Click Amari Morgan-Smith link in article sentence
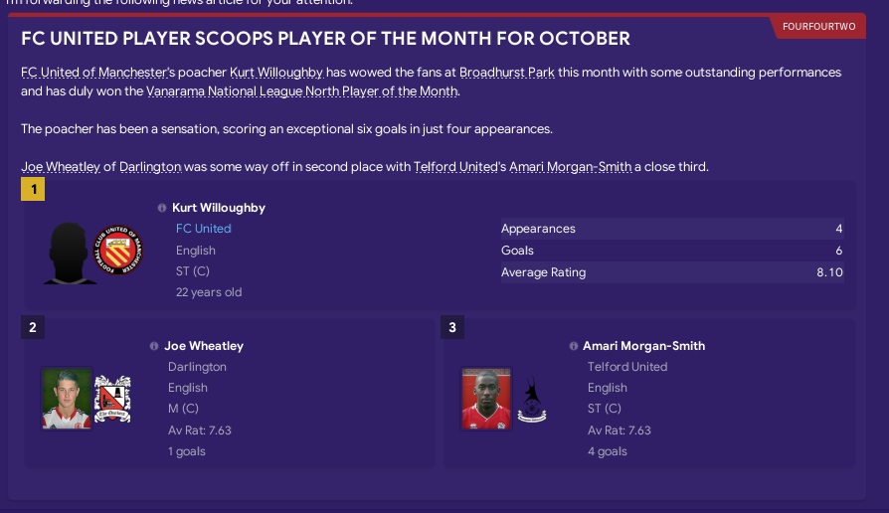The width and height of the screenshot is (889, 513). [570, 167]
